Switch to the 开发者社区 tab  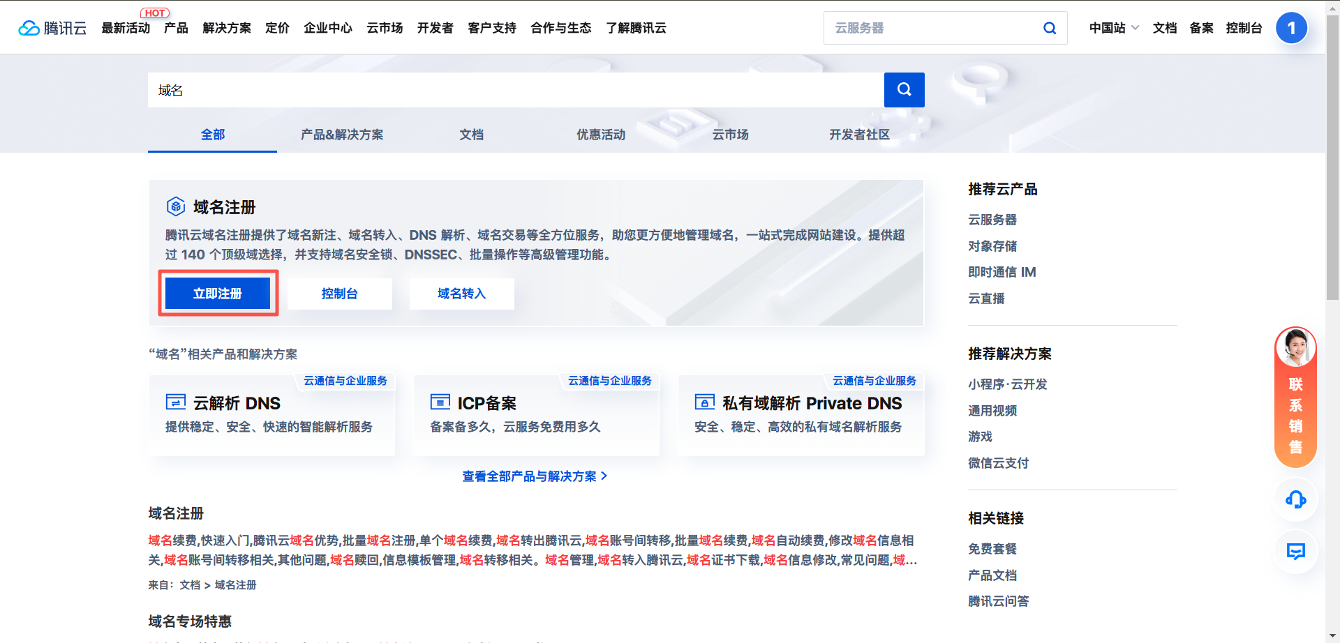pos(859,135)
